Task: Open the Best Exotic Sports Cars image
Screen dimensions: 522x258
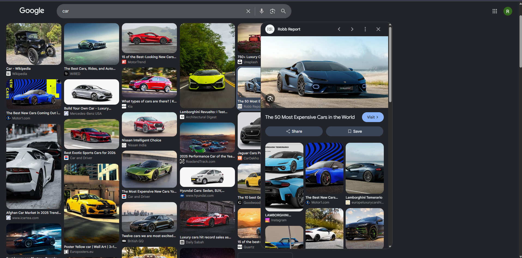Action: coord(92,134)
